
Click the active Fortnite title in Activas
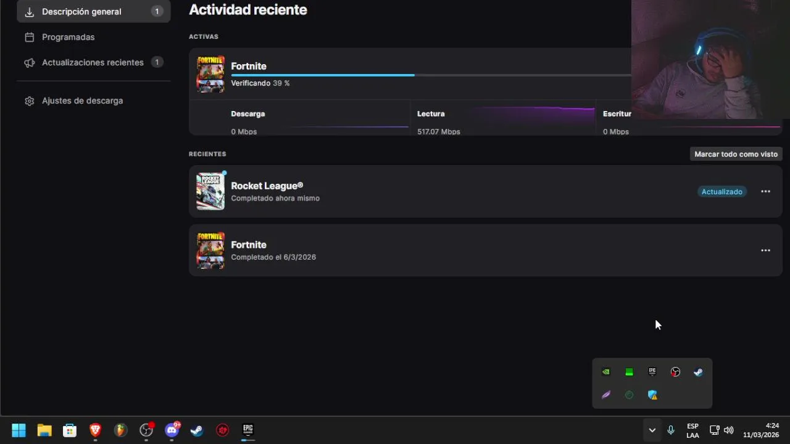tap(249, 66)
